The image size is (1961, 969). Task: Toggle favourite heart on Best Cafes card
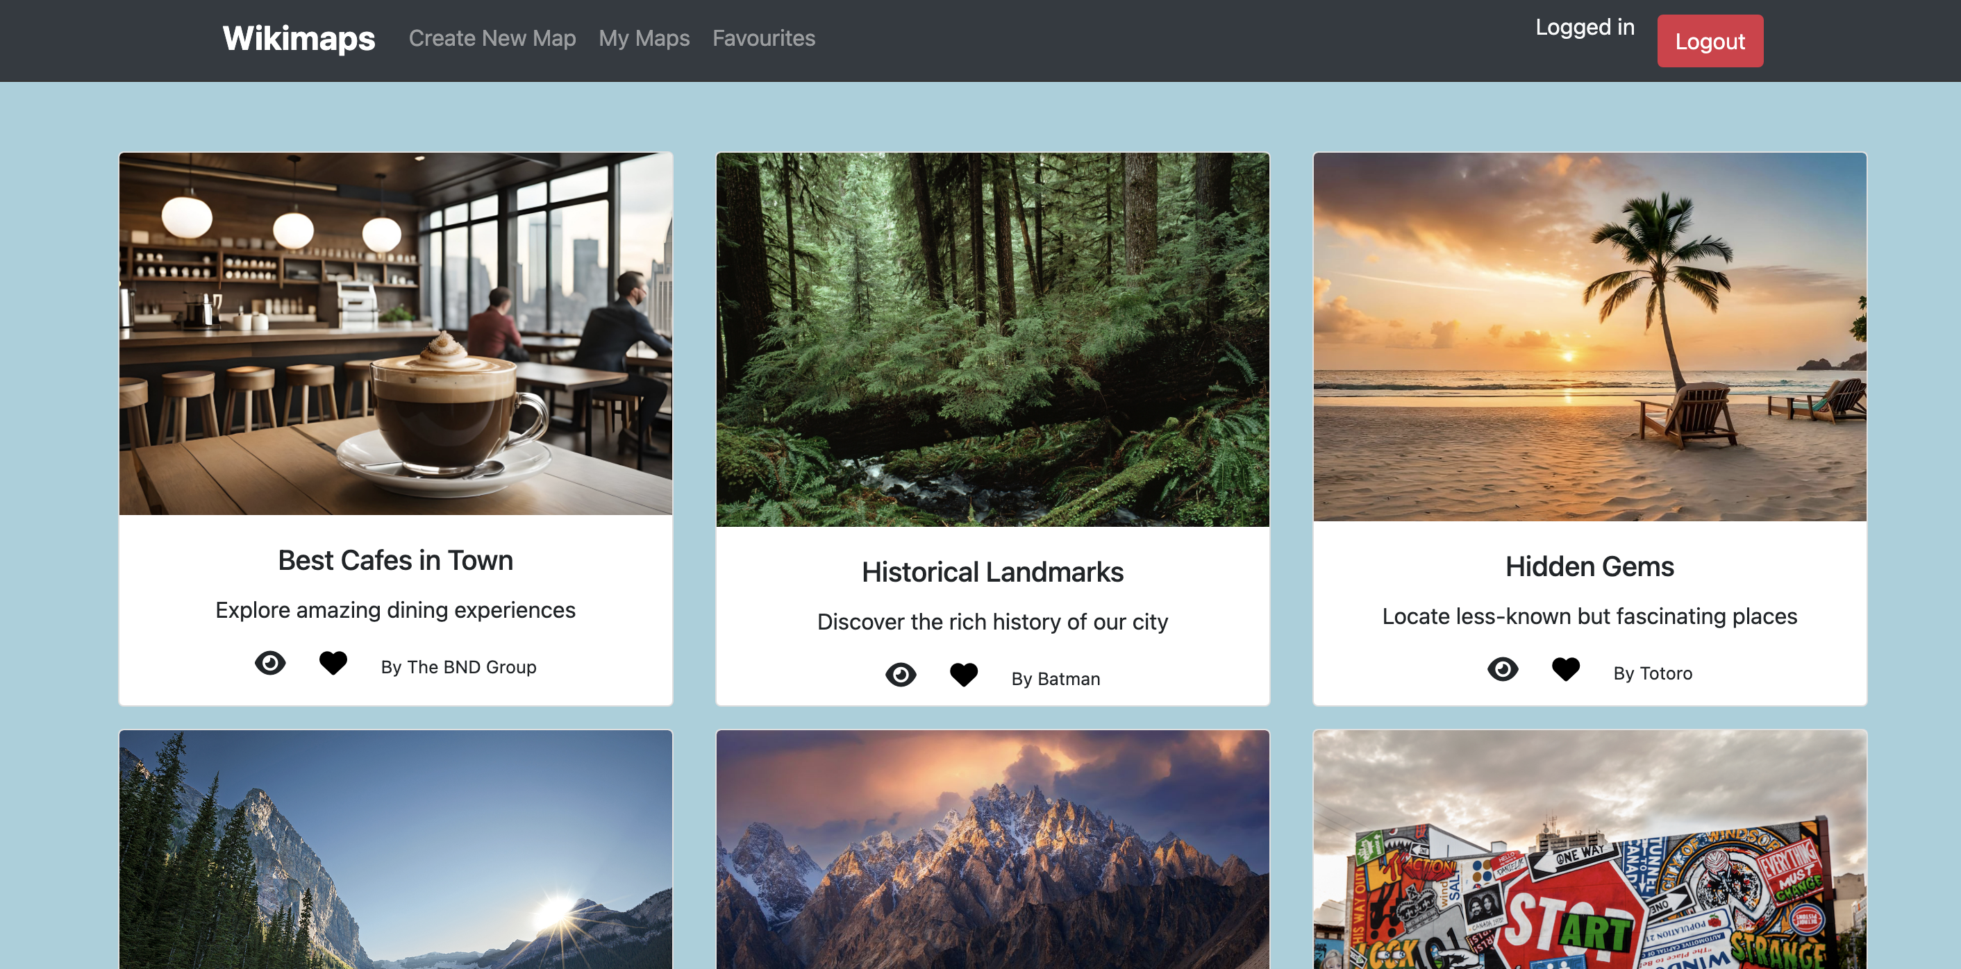333,663
